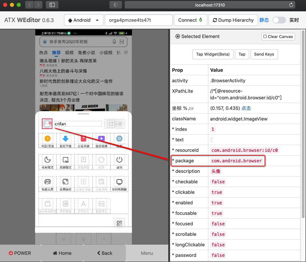
Task: Enable 夜间模式 moon icon
Action: (47, 160)
